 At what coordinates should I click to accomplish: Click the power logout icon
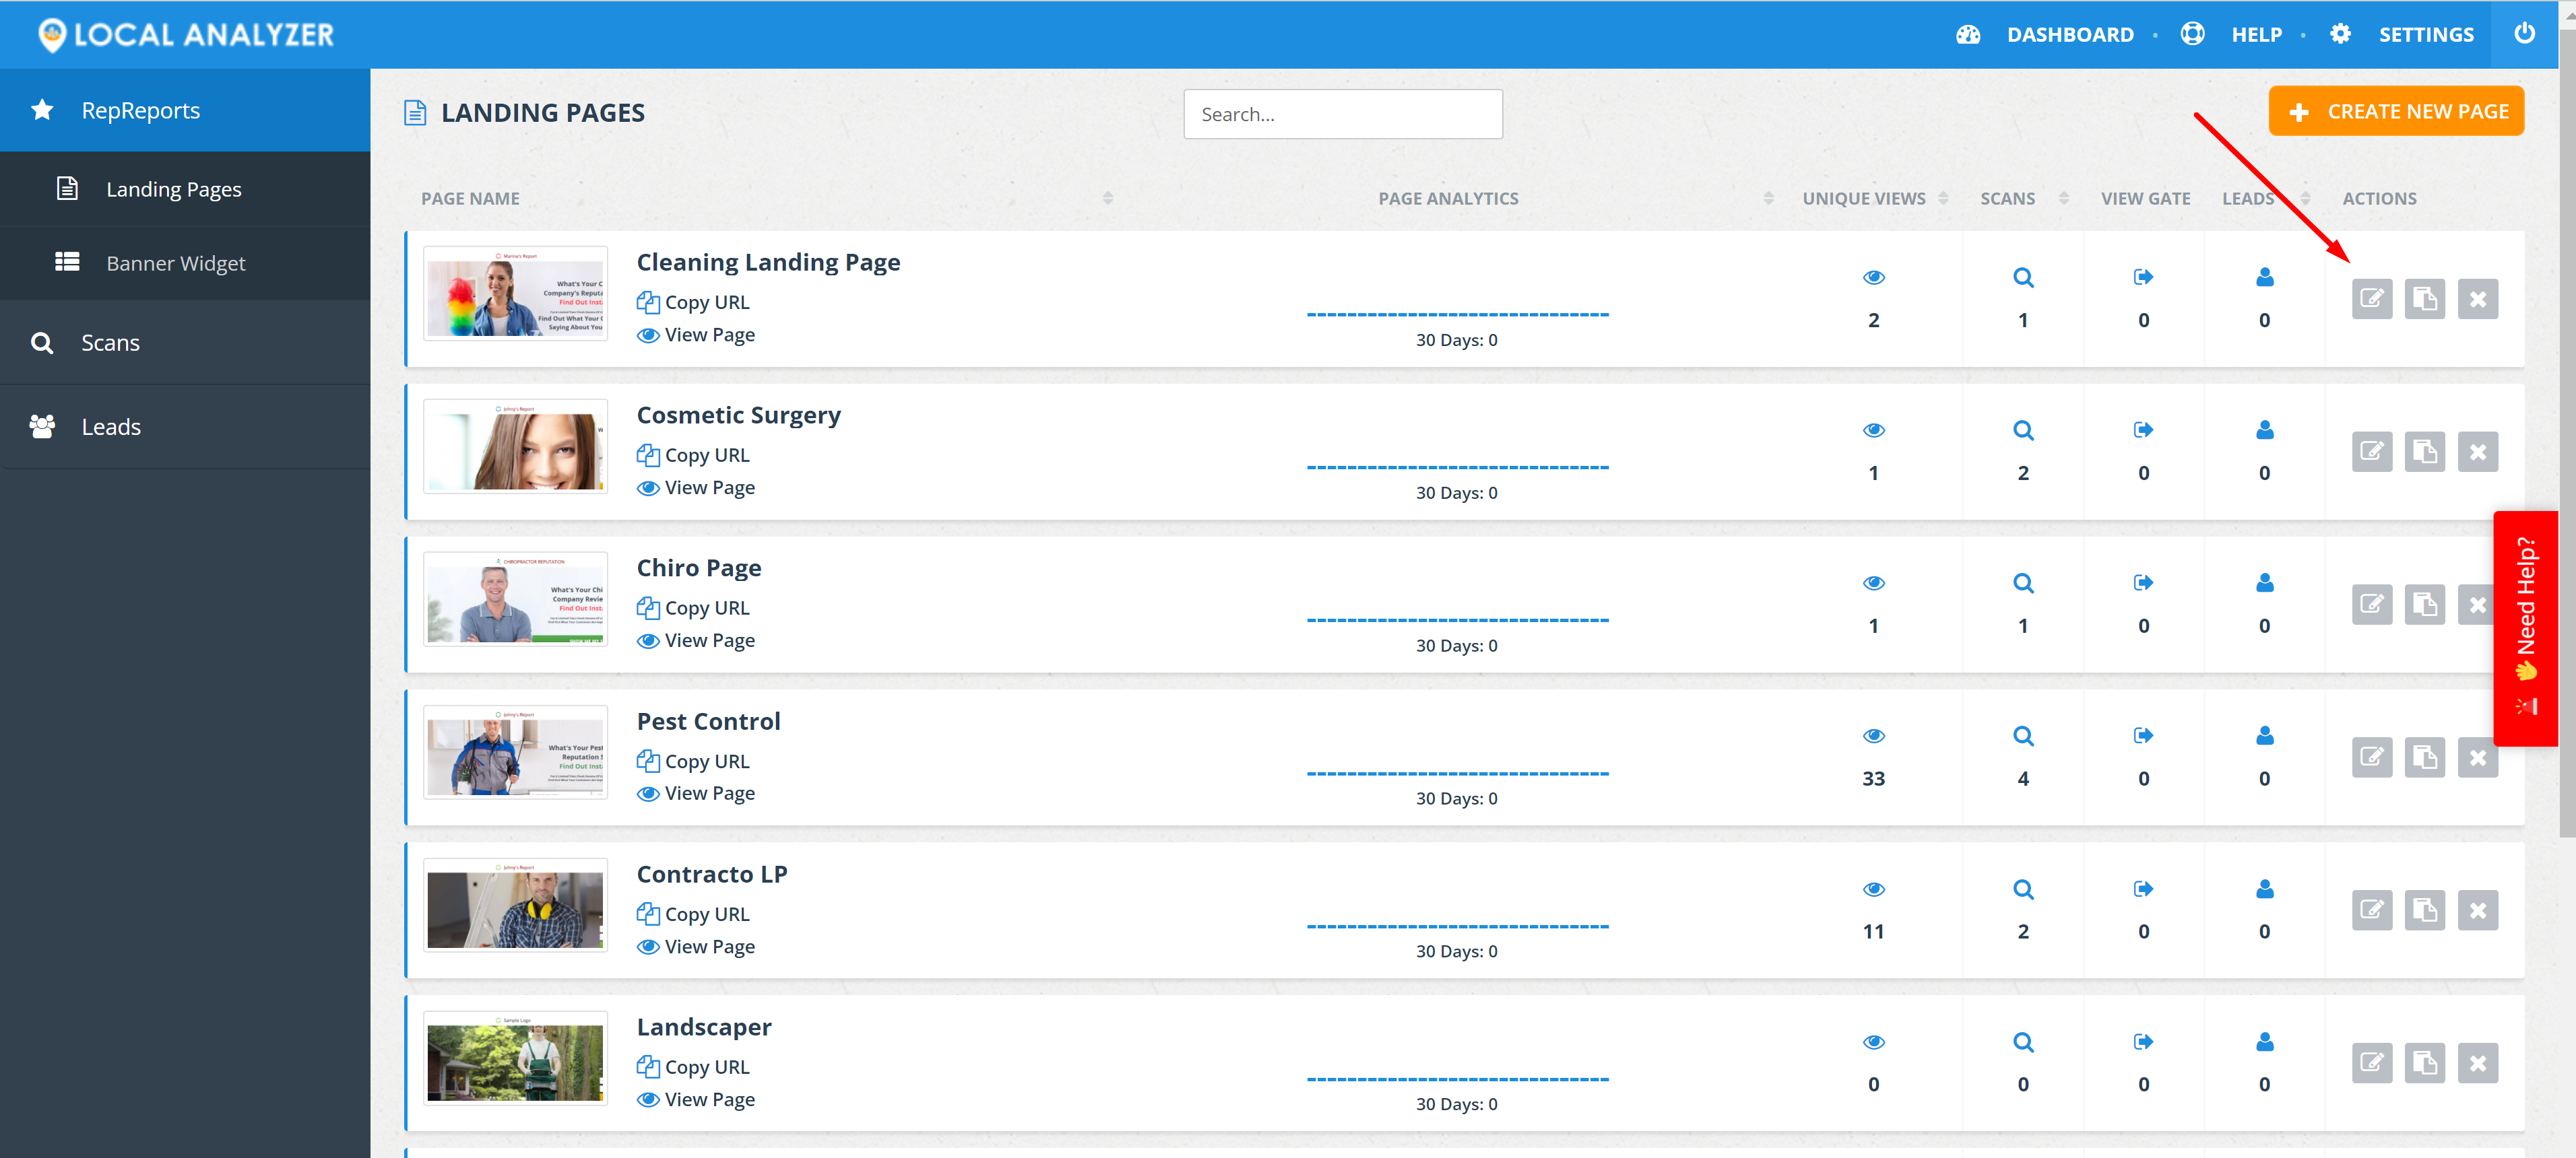tap(2524, 33)
